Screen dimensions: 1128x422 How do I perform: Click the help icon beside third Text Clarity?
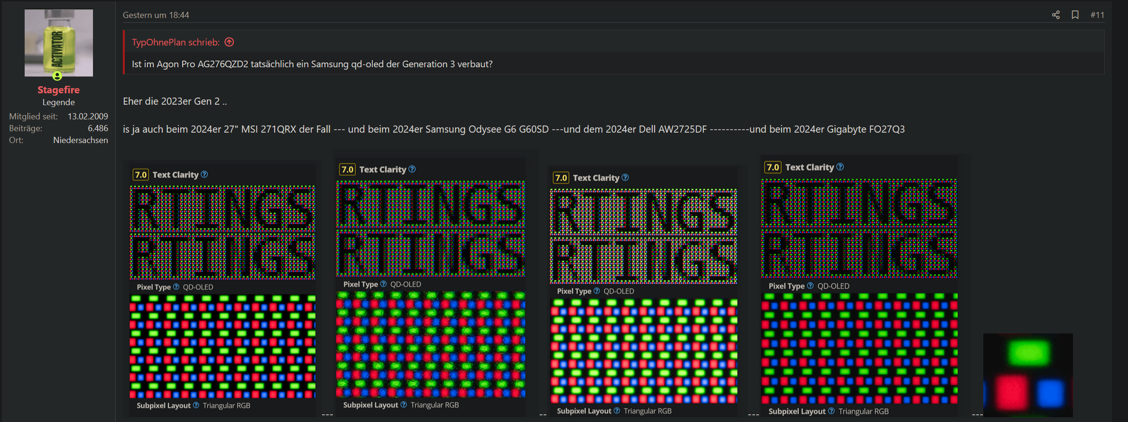[x=625, y=178]
